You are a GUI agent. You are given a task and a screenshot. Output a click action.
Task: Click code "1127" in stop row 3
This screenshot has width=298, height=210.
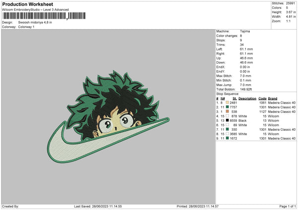pos(263,111)
